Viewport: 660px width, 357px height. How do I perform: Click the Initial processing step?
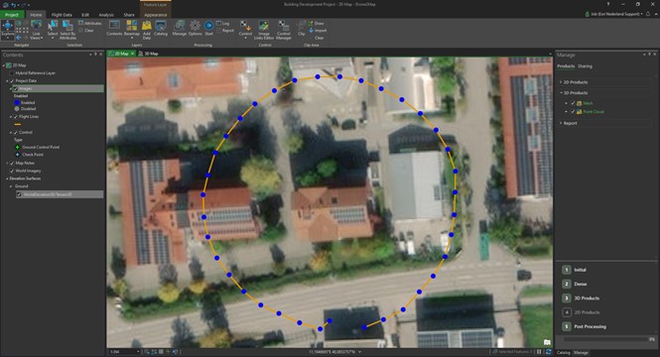click(x=575, y=270)
